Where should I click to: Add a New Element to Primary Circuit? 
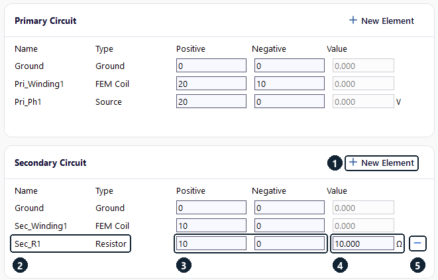(x=381, y=21)
